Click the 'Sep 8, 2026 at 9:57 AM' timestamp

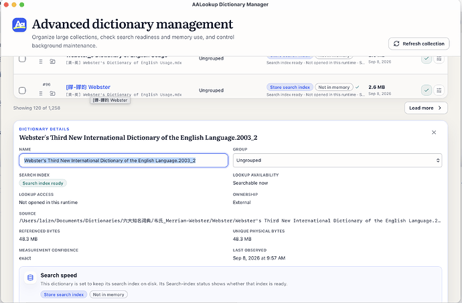[259, 258]
